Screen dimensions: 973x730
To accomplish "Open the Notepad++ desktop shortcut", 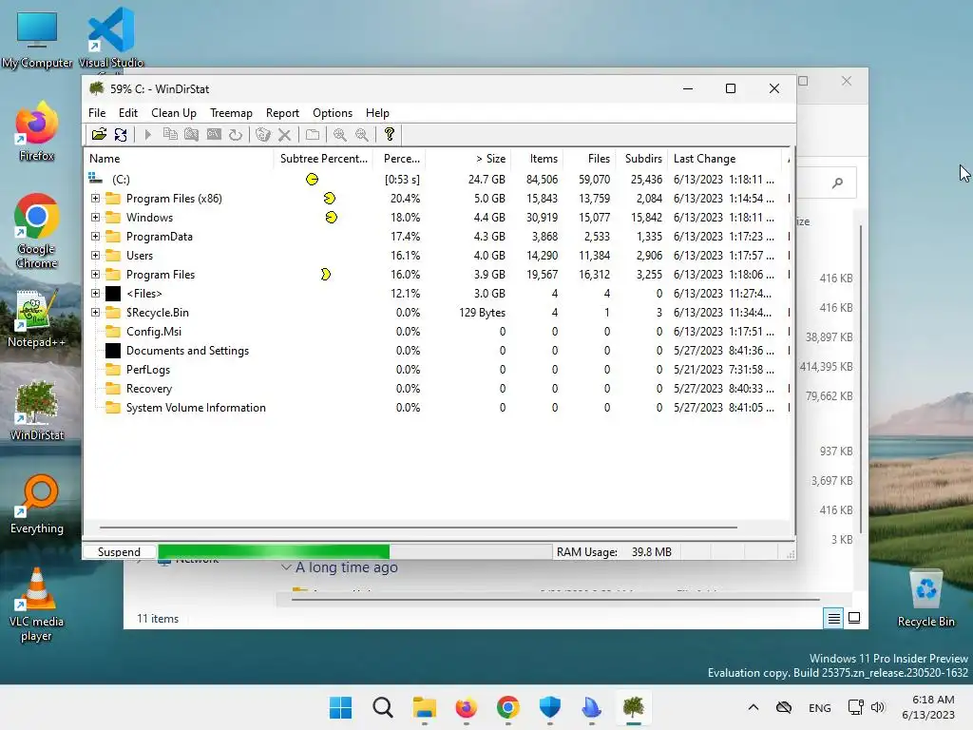I will click(37, 317).
